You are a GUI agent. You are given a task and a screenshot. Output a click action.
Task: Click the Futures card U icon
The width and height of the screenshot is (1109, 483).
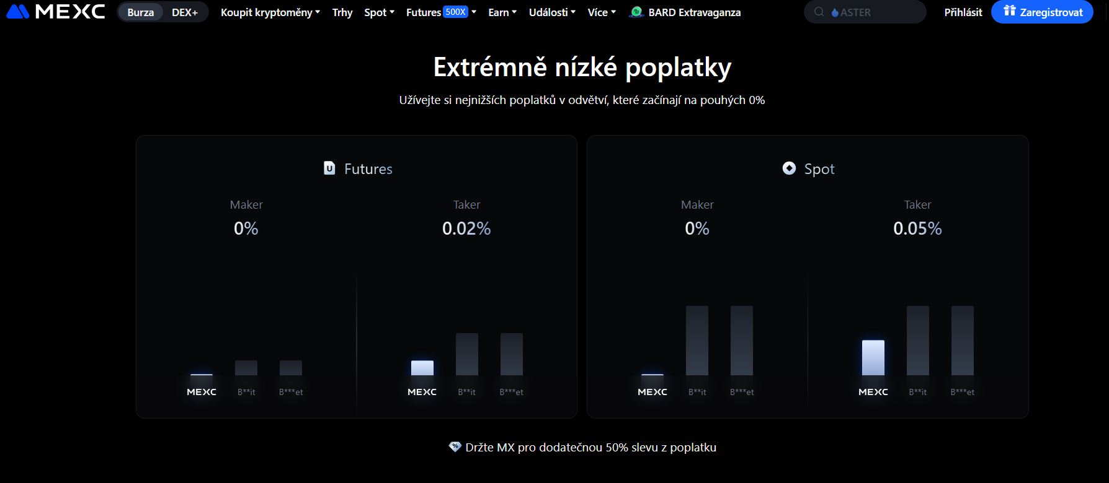pyautogui.click(x=329, y=168)
